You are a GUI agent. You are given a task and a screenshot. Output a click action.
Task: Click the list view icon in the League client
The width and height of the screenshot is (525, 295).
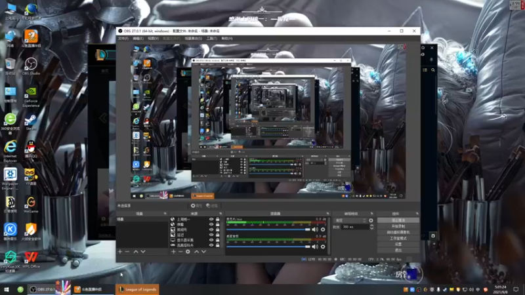pos(425,70)
